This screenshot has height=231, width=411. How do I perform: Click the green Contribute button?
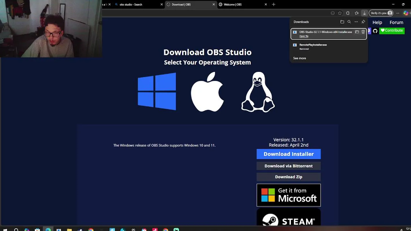tap(392, 30)
